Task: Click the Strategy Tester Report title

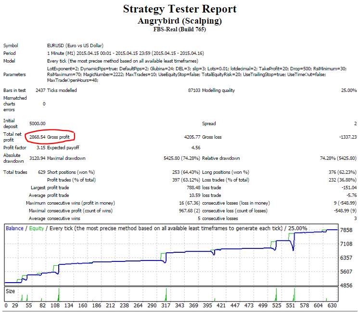Action: (179, 9)
